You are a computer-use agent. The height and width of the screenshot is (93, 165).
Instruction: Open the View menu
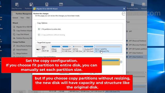pos(22,18)
